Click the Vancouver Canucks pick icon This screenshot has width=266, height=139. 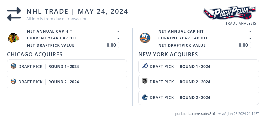click(x=145, y=97)
